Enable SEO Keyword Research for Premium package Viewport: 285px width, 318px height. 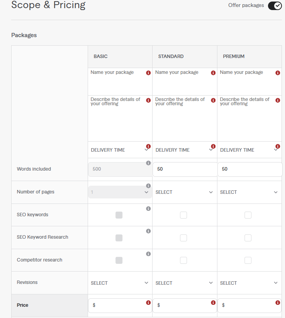(x=248, y=238)
